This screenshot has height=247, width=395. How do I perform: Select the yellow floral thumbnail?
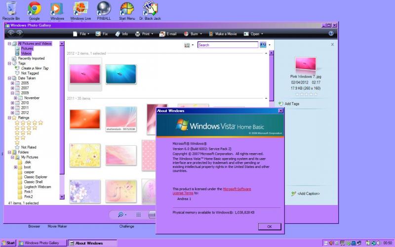pyautogui.click(x=85, y=156)
